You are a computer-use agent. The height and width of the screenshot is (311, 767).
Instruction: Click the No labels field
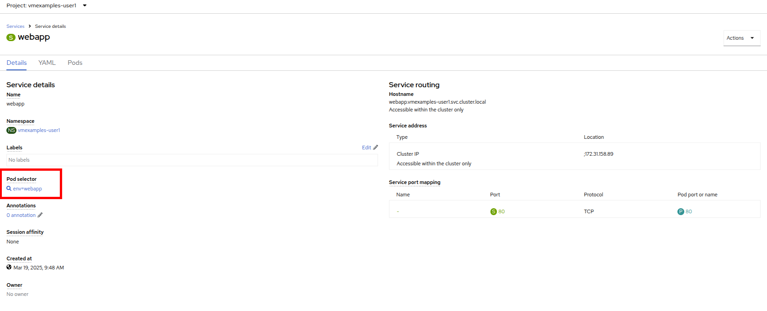(x=192, y=160)
